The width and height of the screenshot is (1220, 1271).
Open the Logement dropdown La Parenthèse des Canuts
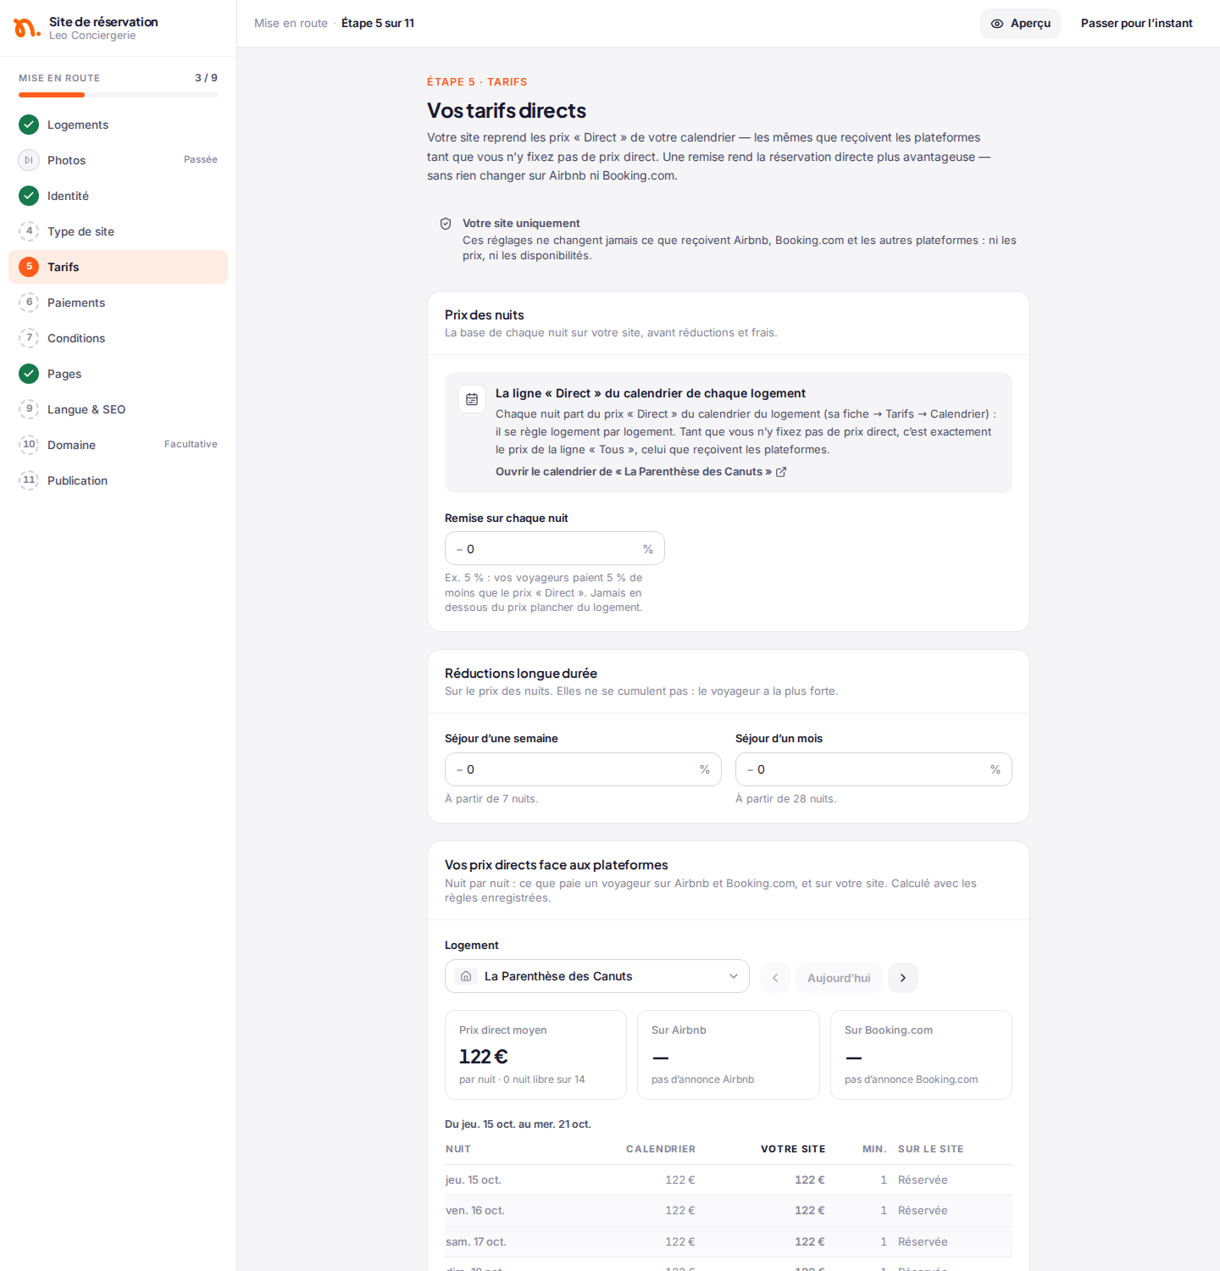597,976
